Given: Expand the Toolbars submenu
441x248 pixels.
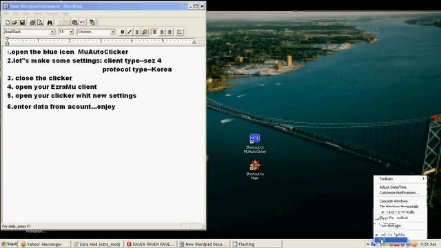Looking at the screenshot, I should tap(400, 179).
